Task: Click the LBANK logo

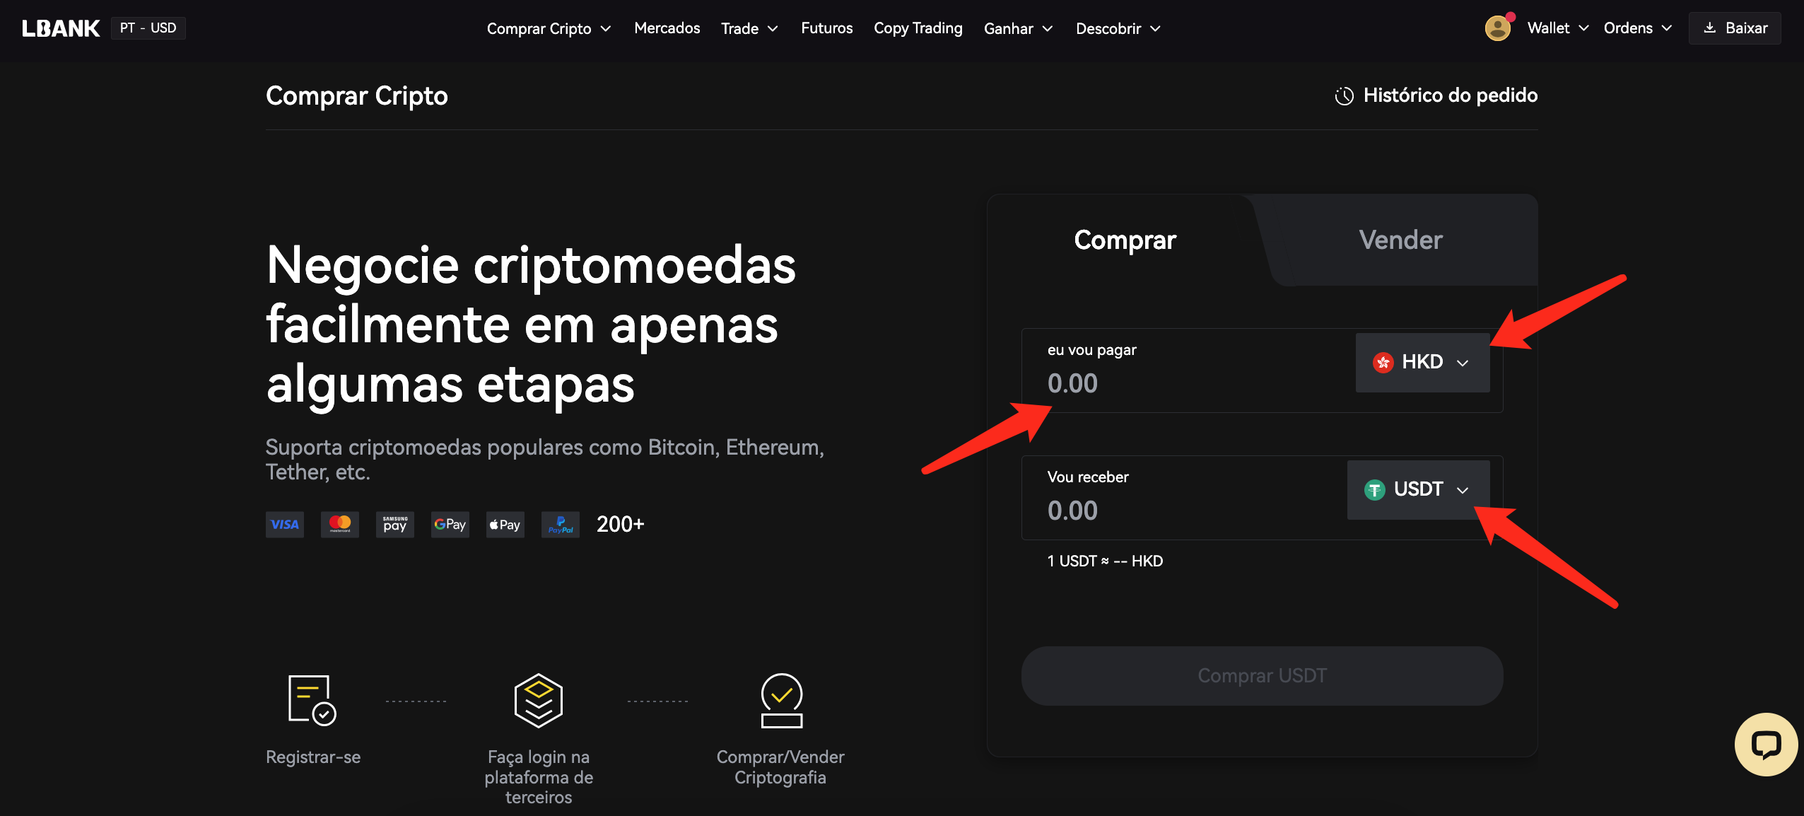Action: (x=61, y=28)
